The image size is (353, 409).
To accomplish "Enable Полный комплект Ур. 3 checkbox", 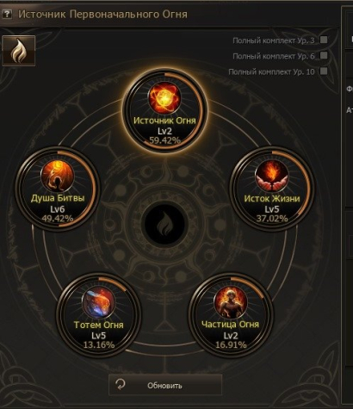I will click(x=324, y=40).
